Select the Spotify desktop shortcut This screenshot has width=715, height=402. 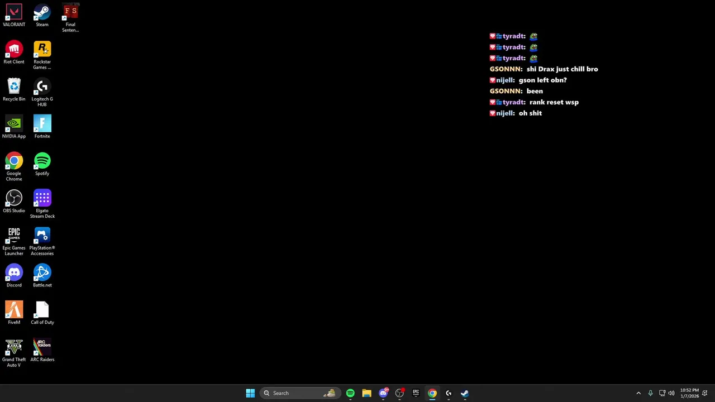click(x=42, y=165)
